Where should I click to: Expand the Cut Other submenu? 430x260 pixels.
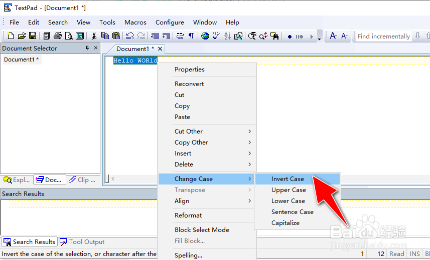coord(207,131)
